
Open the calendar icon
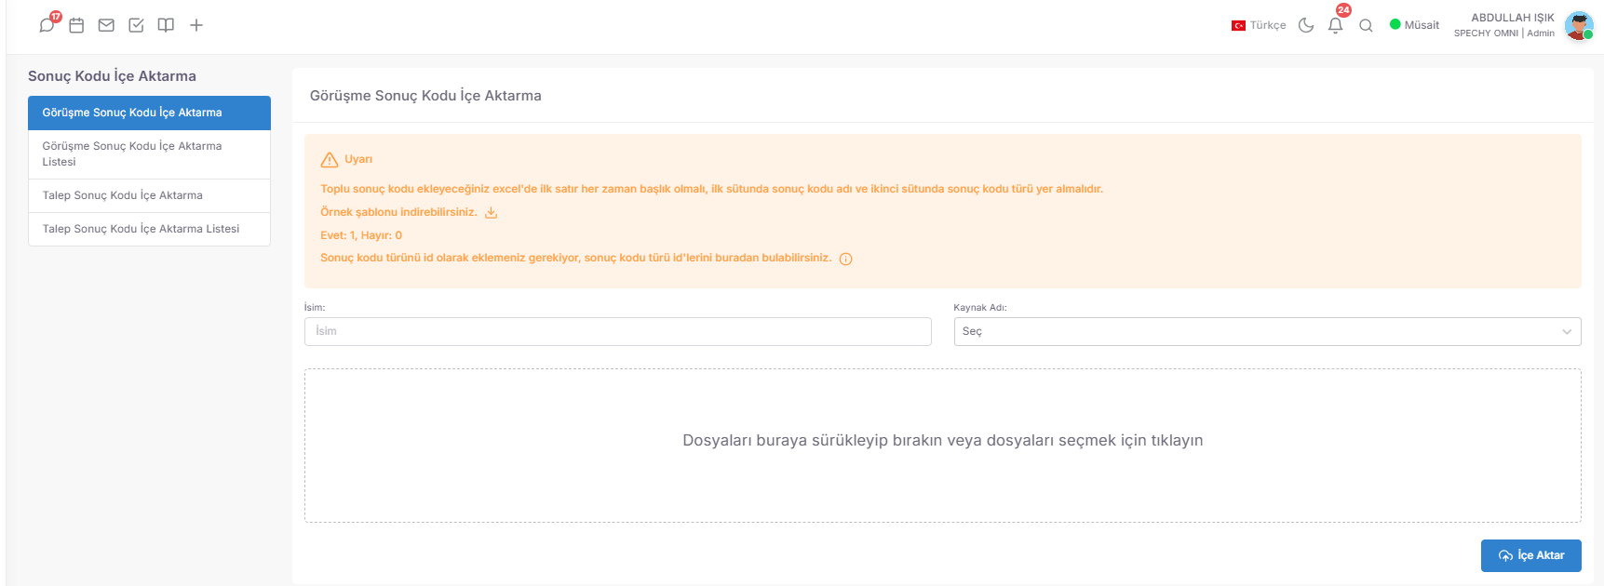76,25
